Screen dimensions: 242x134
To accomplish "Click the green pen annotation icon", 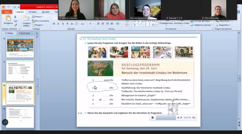I will [x=5, y=122].
